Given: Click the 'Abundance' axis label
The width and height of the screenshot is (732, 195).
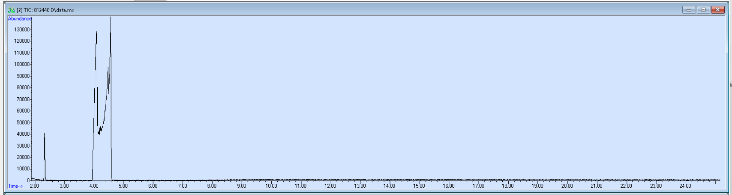Looking at the screenshot, I should 20,19.
